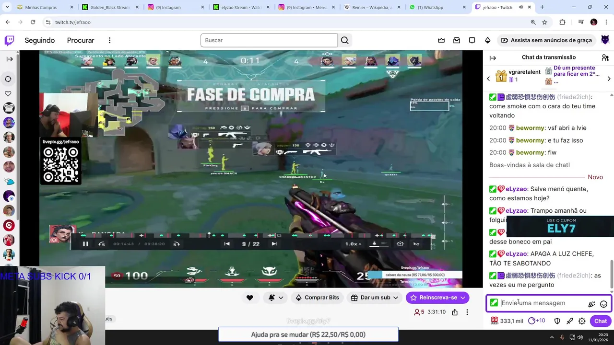Open chat community users icon
614x345 pixels.
(605, 57)
